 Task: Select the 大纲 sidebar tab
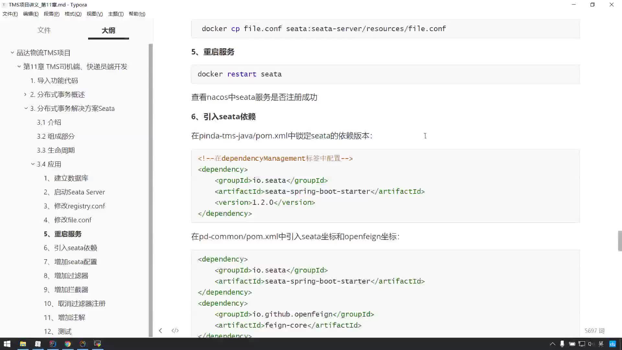(108, 30)
